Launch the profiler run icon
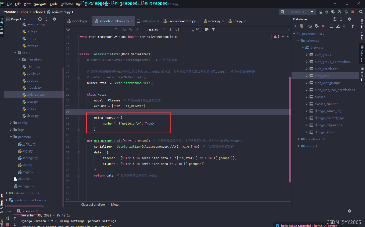Viewport: 365px width, 227px height. (339, 12)
